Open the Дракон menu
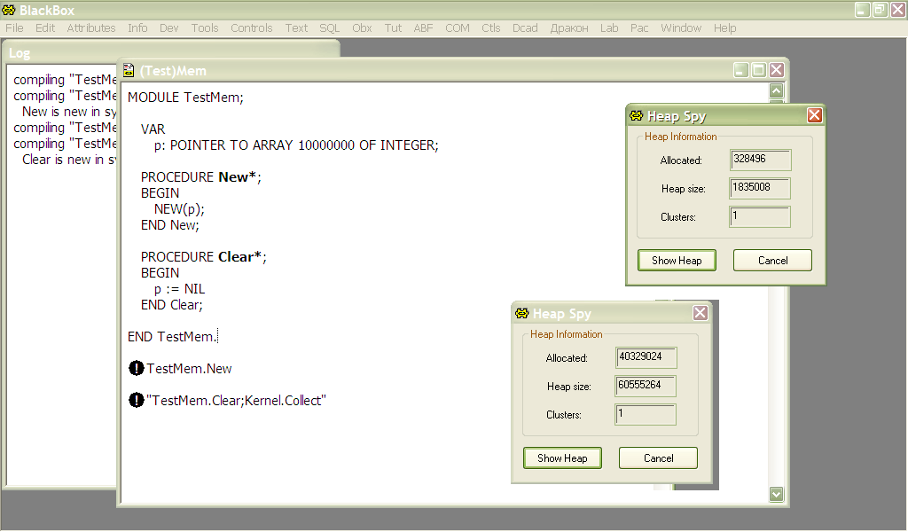 click(x=568, y=27)
